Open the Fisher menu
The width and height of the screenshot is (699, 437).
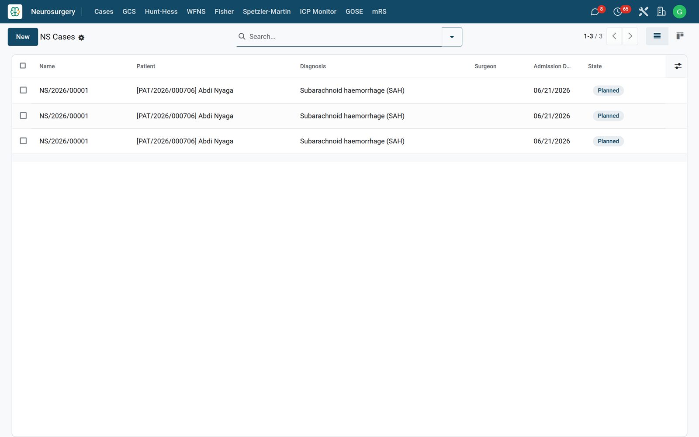pyautogui.click(x=224, y=12)
